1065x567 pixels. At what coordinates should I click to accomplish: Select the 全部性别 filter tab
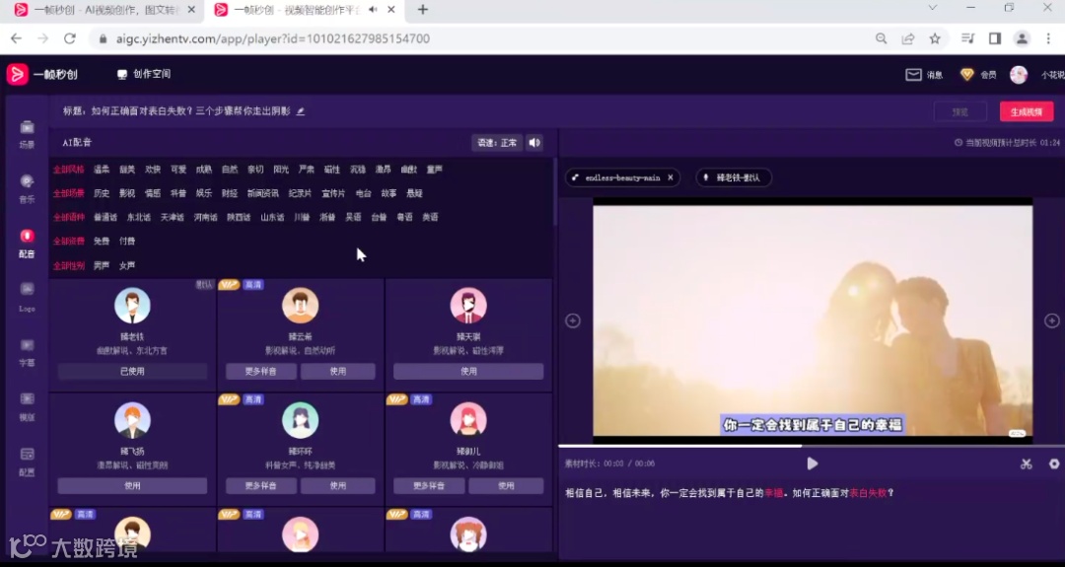point(69,265)
